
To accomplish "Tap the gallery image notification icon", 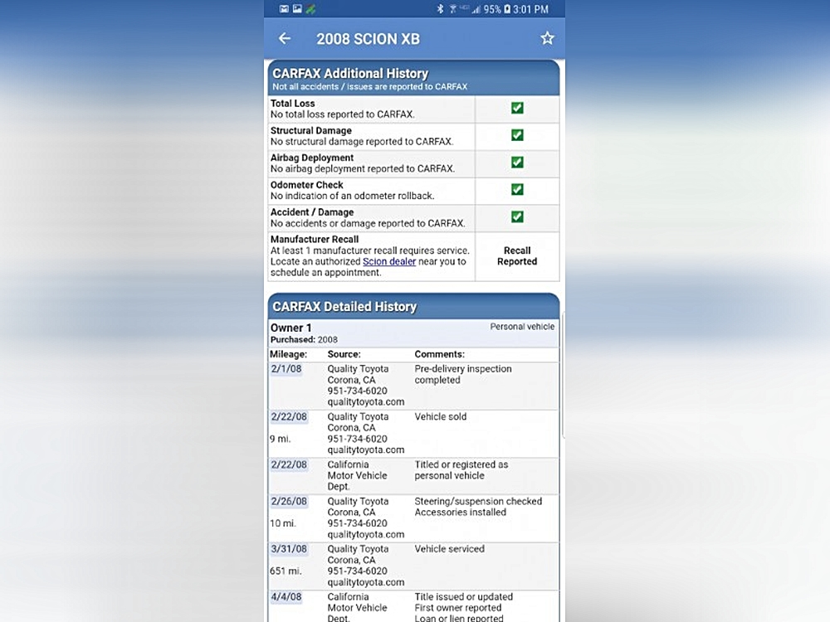I will pyautogui.click(x=297, y=9).
